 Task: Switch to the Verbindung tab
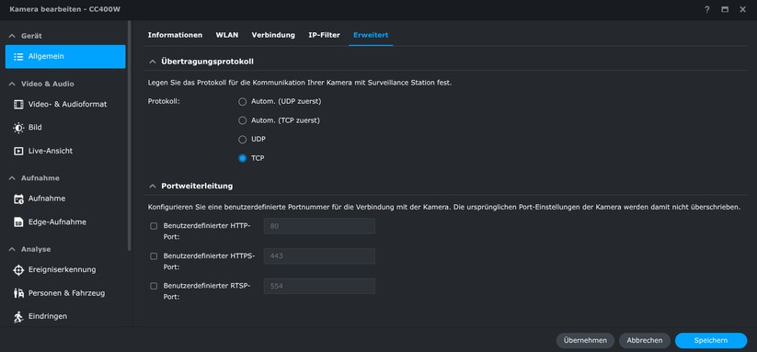point(273,35)
